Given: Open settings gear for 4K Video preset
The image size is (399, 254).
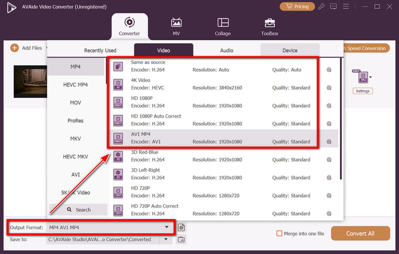Looking at the screenshot, I should (x=329, y=88).
